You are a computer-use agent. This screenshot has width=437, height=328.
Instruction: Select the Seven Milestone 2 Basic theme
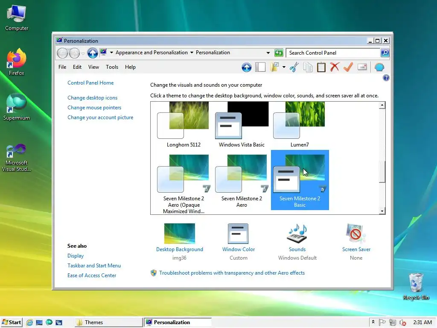click(300, 180)
